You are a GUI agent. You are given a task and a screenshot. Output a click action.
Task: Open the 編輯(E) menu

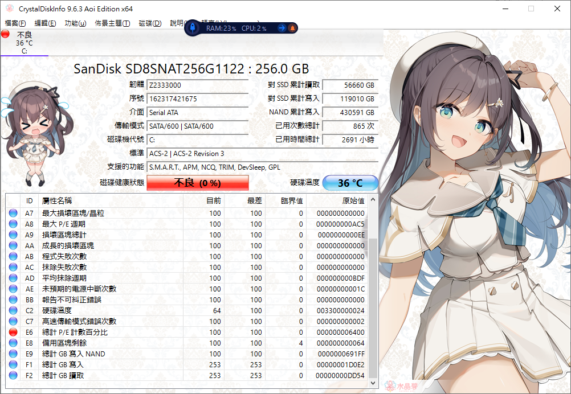[45, 23]
